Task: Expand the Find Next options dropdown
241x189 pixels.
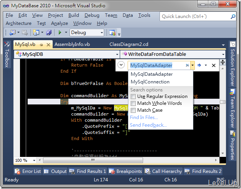Action: tap(206, 65)
